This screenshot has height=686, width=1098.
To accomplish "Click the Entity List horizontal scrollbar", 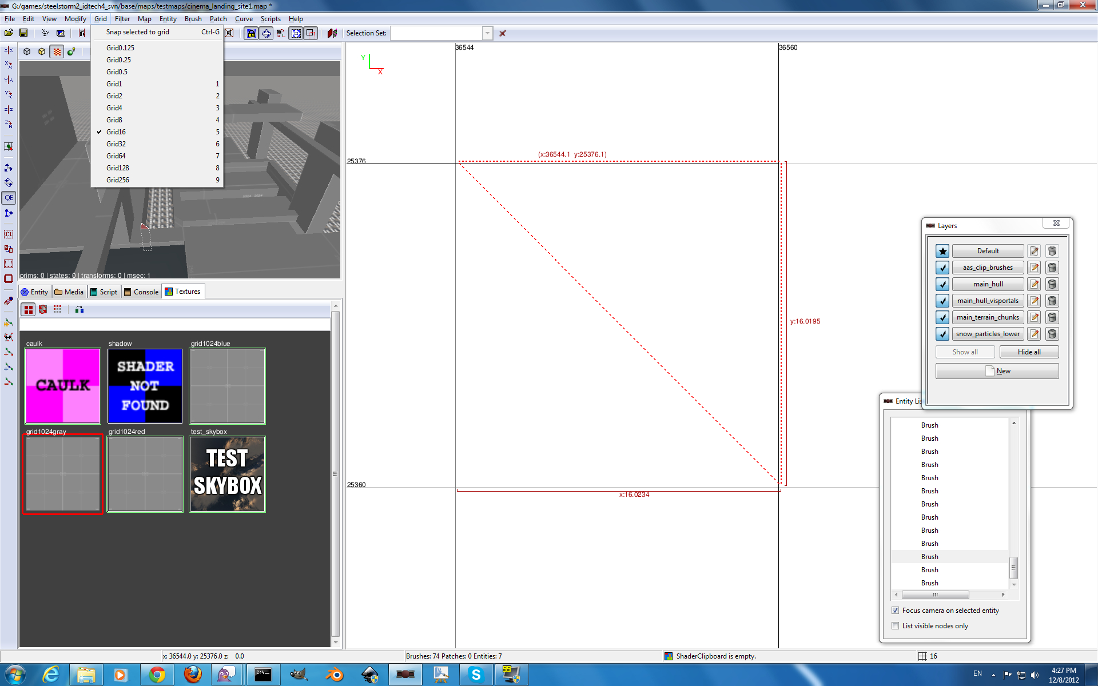I will 935,595.
